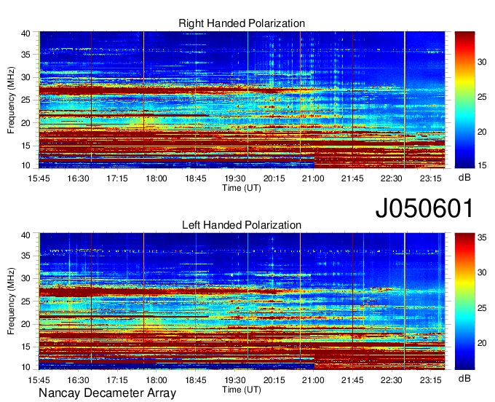495x402 pixels.
Task: Click the dB label under the lower colorbar
Action: (x=464, y=378)
